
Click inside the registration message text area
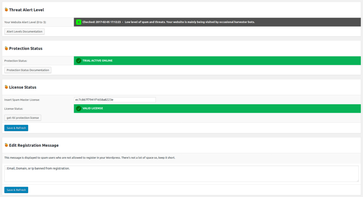point(181,174)
